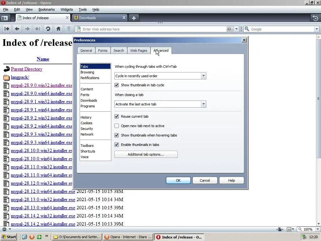The image size is (321, 241).
Task: Click the langpack folder icon
Action: (x=7, y=78)
